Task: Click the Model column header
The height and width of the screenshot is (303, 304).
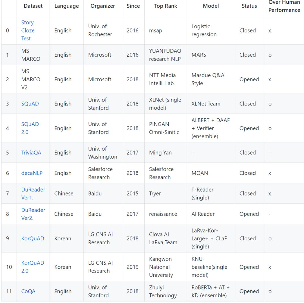Action: (211, 6)
